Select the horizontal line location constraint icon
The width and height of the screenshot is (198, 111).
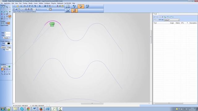point(2,72)
